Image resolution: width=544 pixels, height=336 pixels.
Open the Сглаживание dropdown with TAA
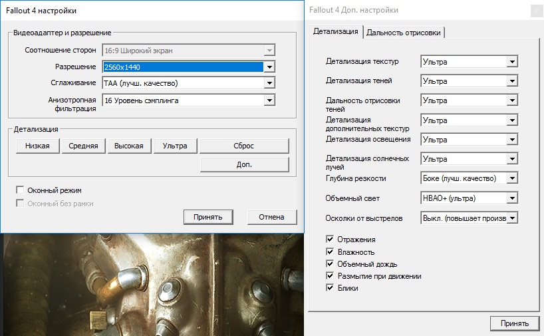[x=189, y=83]
